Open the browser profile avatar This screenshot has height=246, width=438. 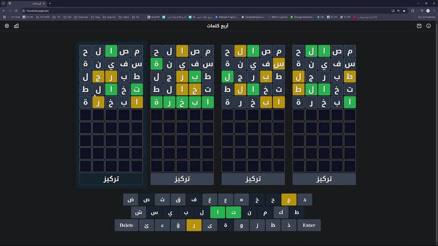point(428,11)
